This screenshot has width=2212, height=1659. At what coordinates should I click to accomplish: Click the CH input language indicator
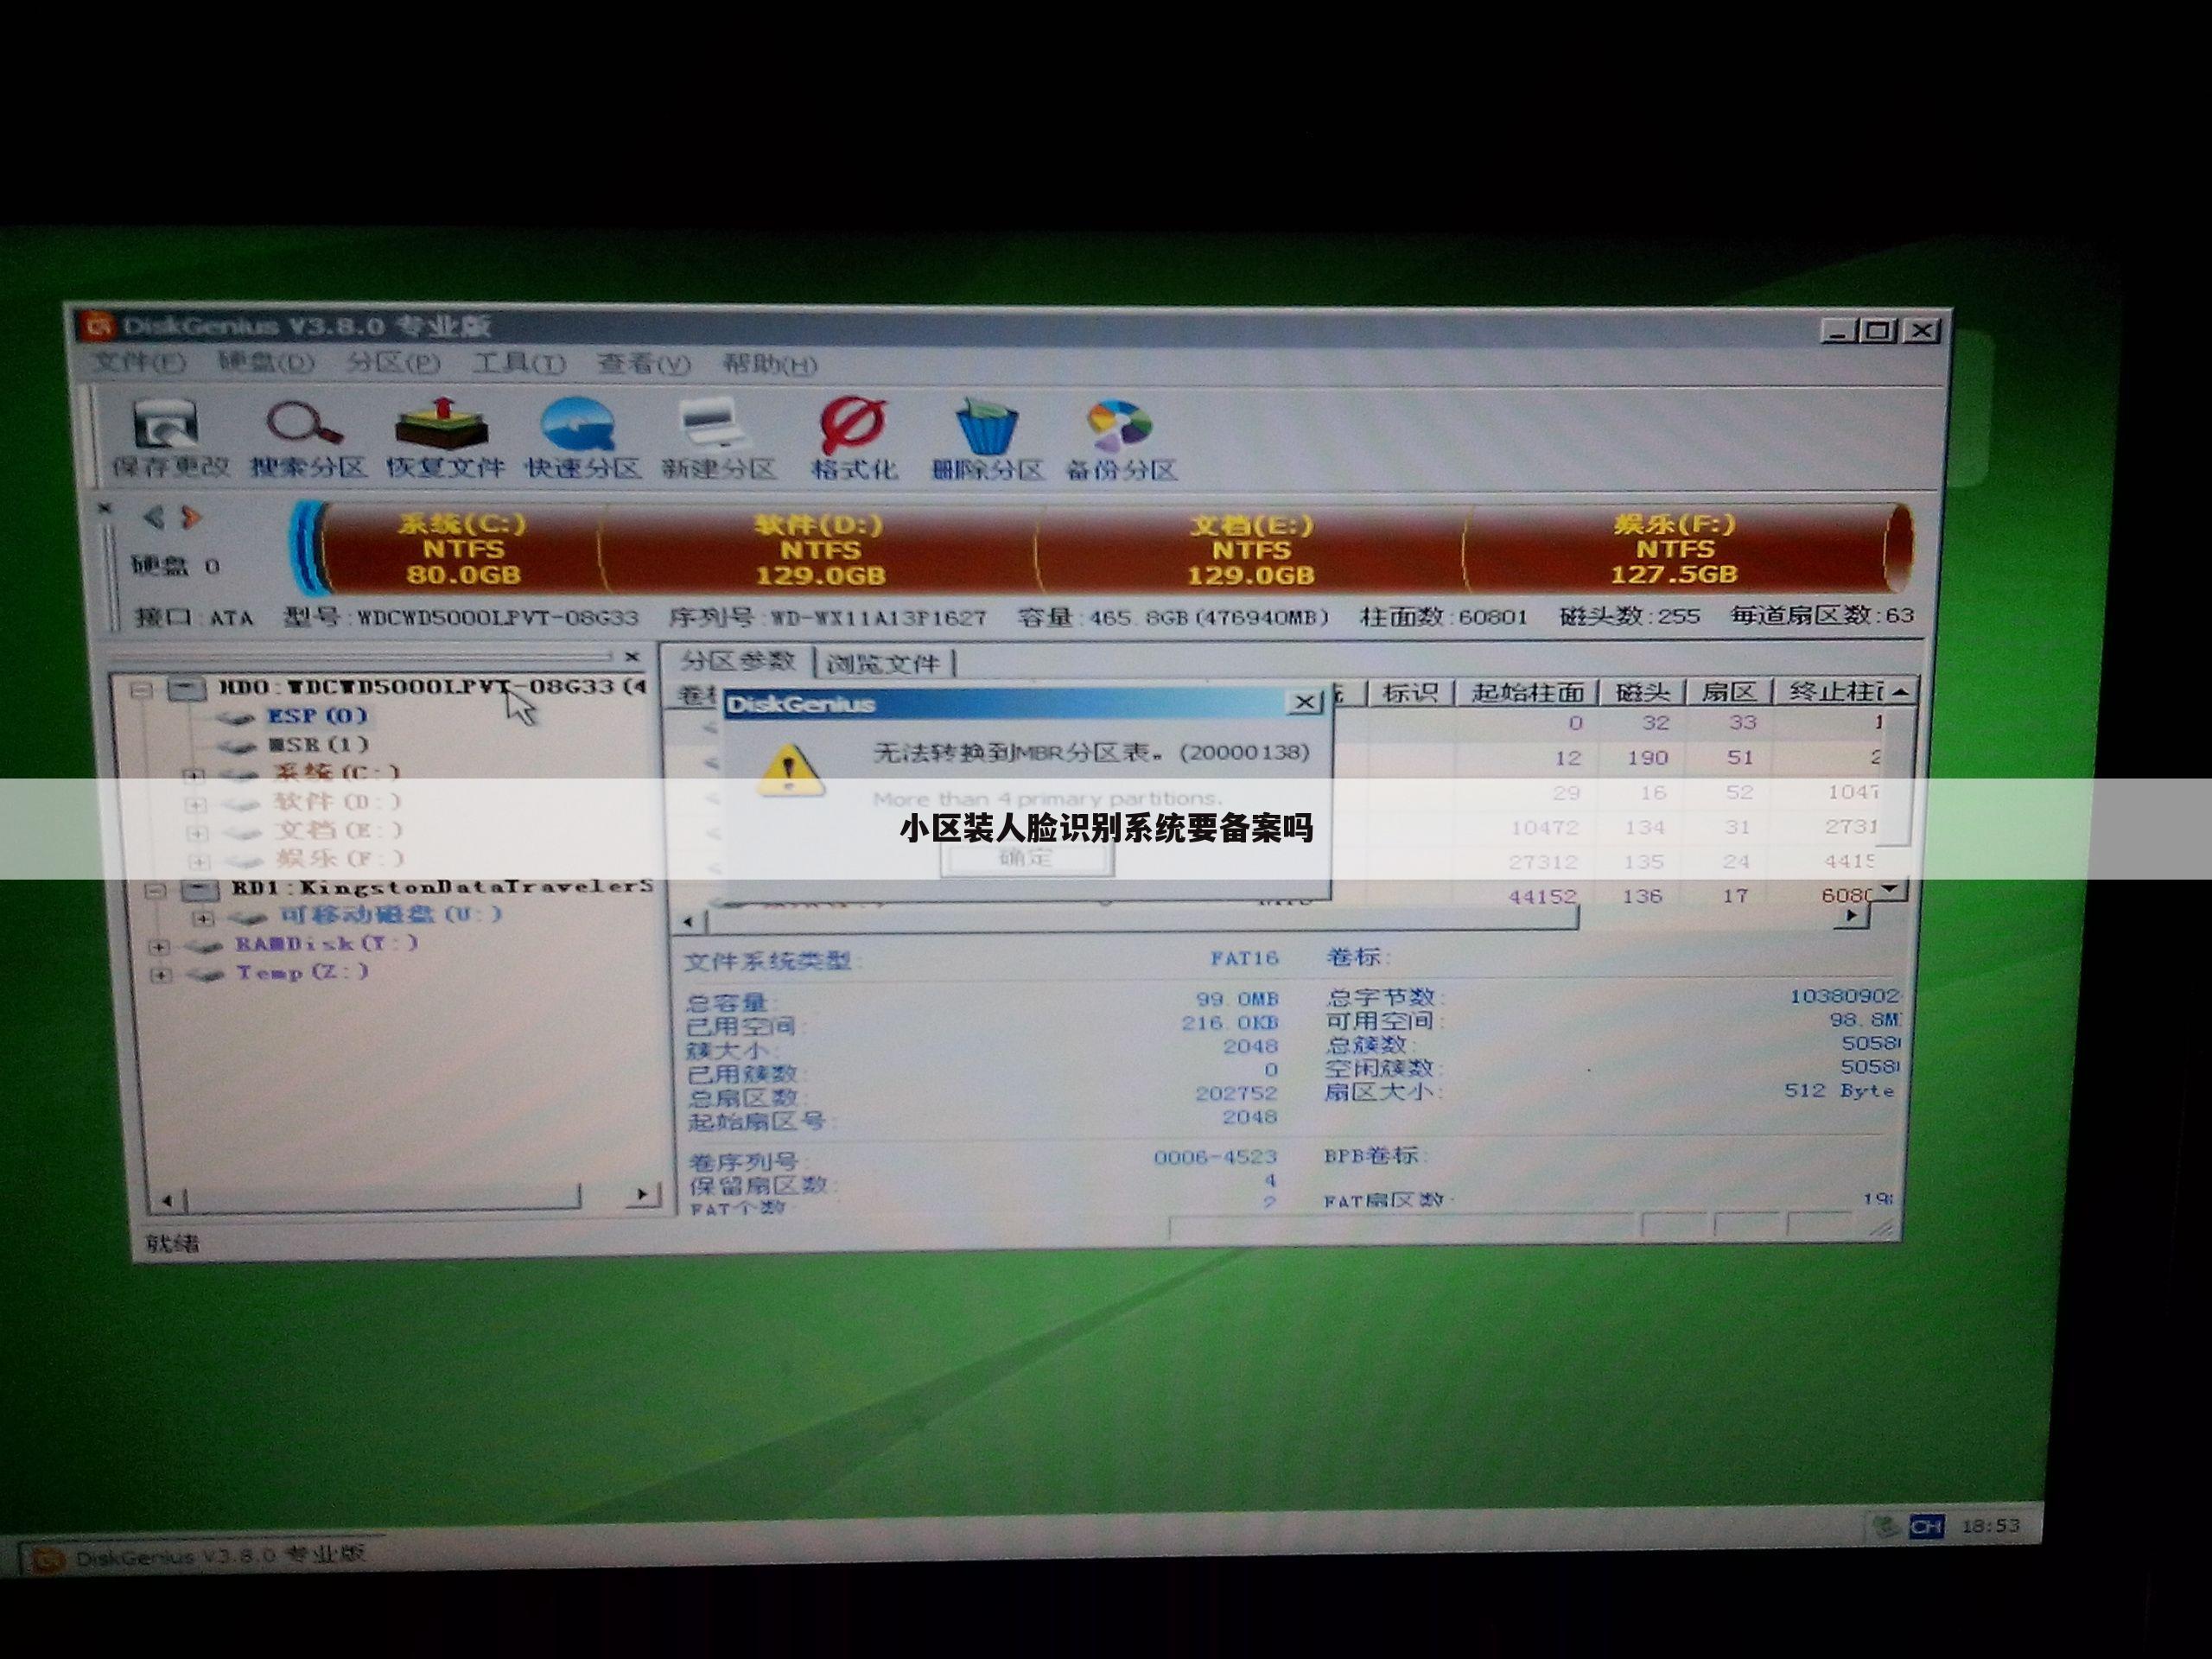[x=1926, y=1526]
